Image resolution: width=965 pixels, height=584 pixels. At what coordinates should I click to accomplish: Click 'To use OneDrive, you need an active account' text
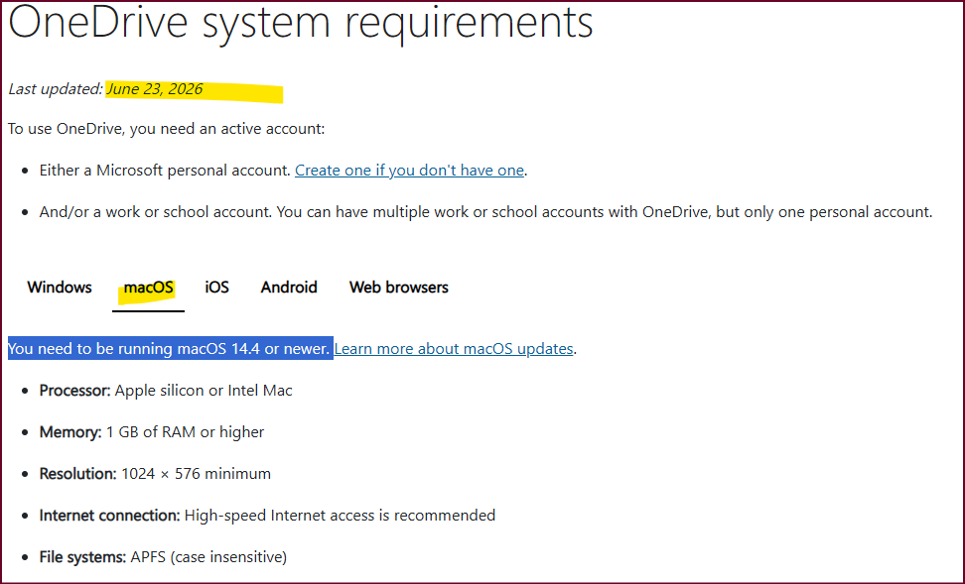[x=166, y=129]
